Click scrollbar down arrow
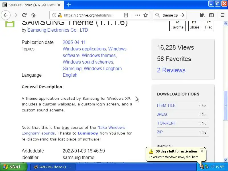228x171 pixels. pyautogui.click(x=225, y=160)
